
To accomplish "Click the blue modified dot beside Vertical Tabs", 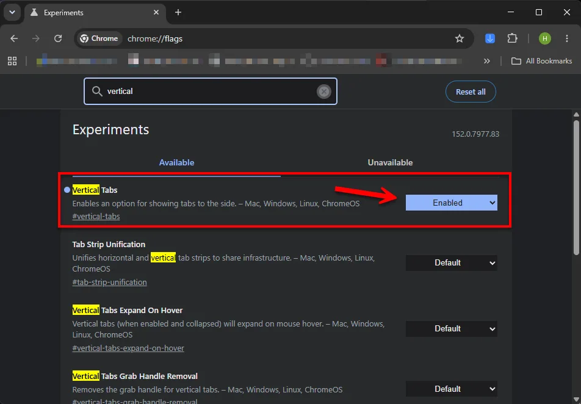I will [x=67, y=190].
